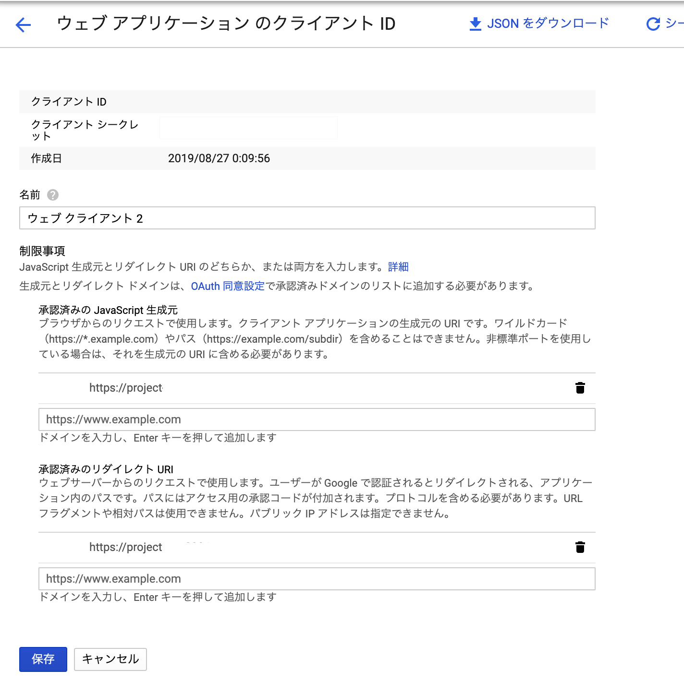This screenshot has width=684, height=694.
Task: Open the OAuth 同意設定 page
Action: click(x=227, y=286)
